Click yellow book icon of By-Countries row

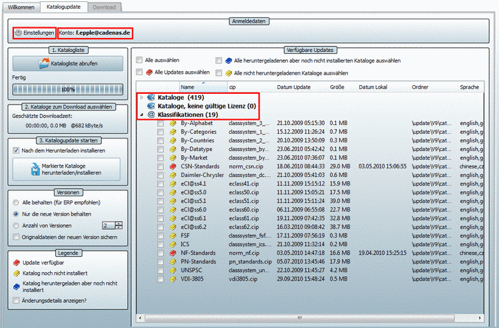pos(173,140)
